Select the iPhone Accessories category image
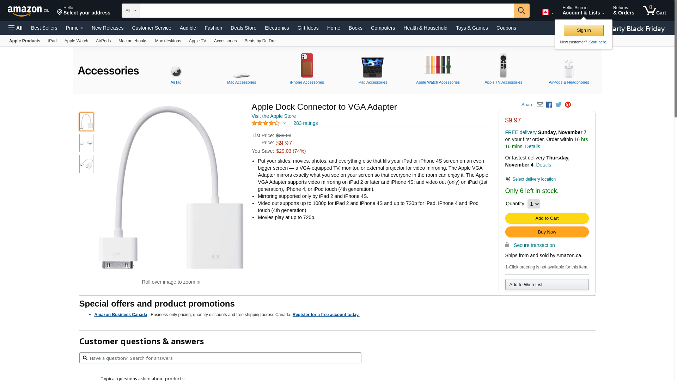This screenshot has height=381, width=677. pyautogui.click(x=307, y=66)
